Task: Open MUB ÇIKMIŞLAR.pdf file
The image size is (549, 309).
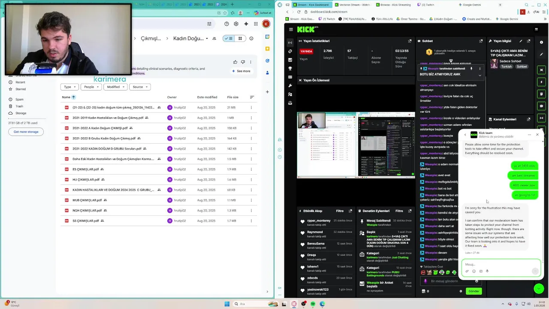Action: 87,200
